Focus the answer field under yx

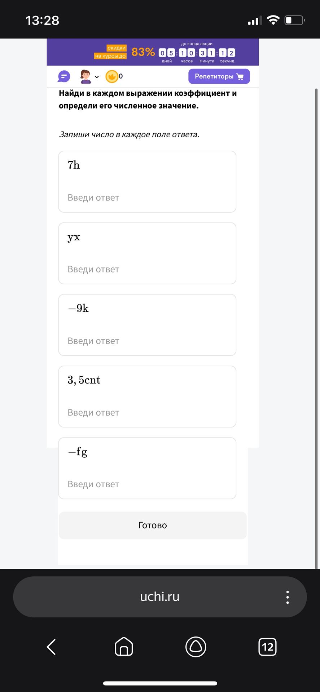[x=147, y=269]
